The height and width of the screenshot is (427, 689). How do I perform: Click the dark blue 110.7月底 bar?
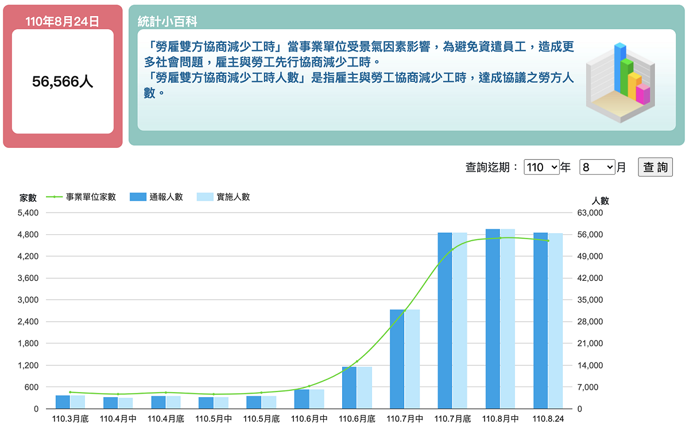coord(445,320)
